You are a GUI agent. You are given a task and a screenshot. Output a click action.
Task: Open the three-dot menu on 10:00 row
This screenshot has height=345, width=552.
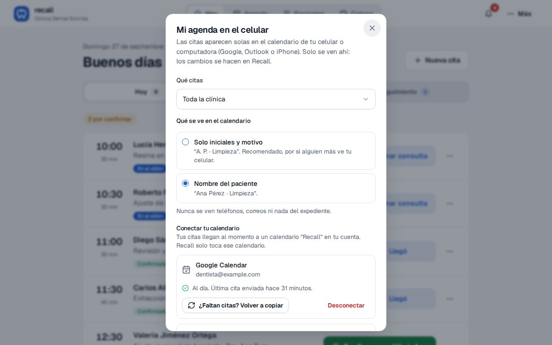point(450,156)
